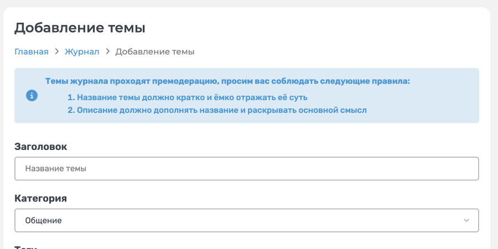Click the premoderation notice's first line
This screenshot has width=498, height=249.
227,81
